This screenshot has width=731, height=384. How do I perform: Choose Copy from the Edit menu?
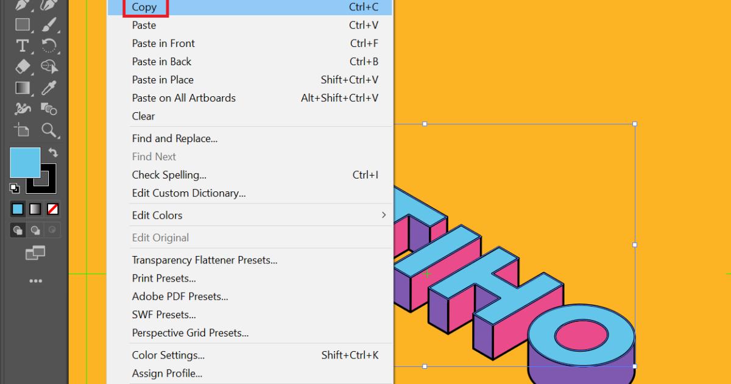point(250,7)
